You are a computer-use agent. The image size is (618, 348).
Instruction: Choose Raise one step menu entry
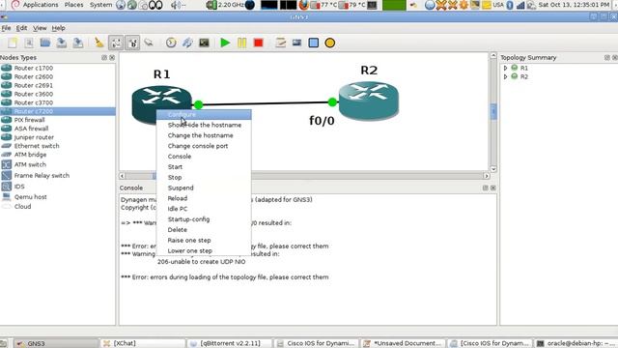coord(204,241)
